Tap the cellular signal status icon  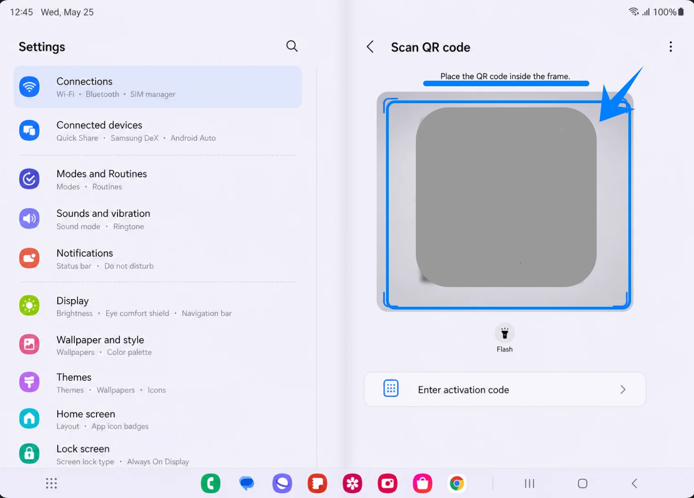click(x=646, y=12)
